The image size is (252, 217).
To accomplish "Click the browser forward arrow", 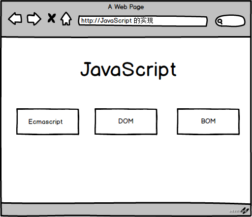I will [34, 19].
